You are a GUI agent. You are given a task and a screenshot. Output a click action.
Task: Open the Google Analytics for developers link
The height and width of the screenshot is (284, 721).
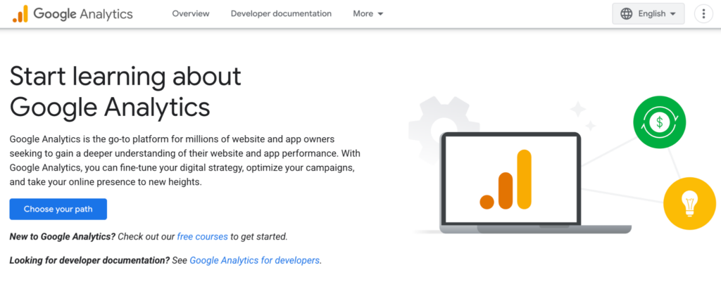(x=255, y=260)
